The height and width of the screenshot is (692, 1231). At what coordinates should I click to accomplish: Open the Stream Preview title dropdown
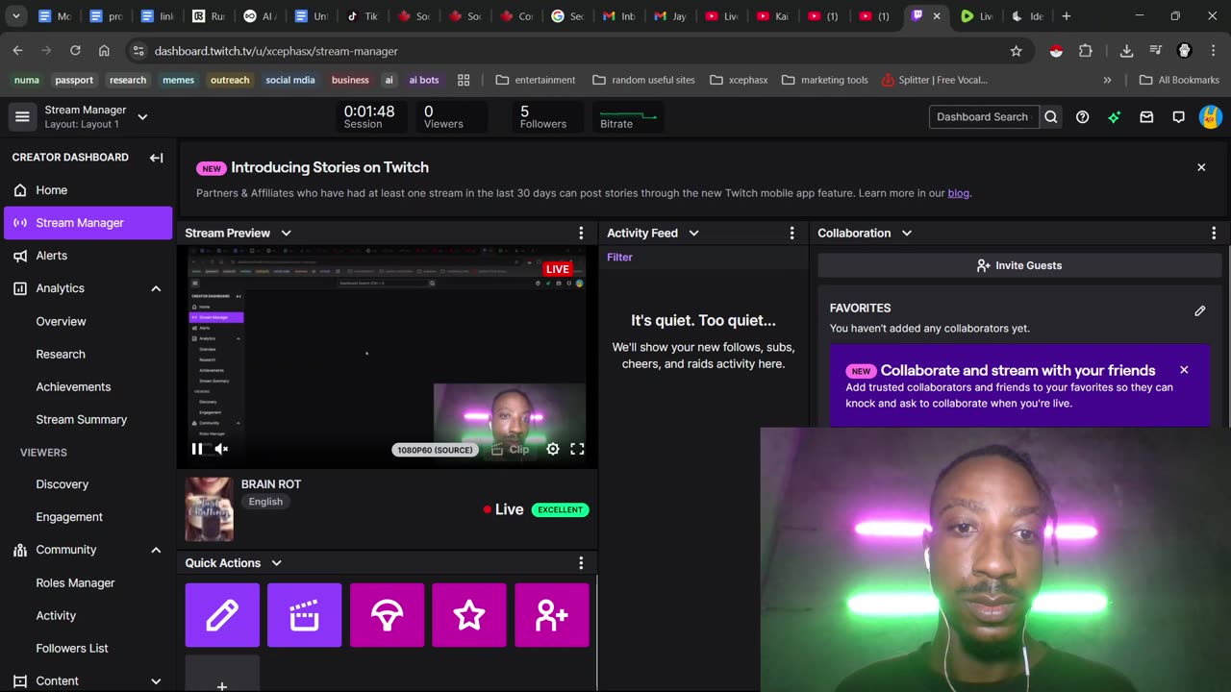point(286,234)
